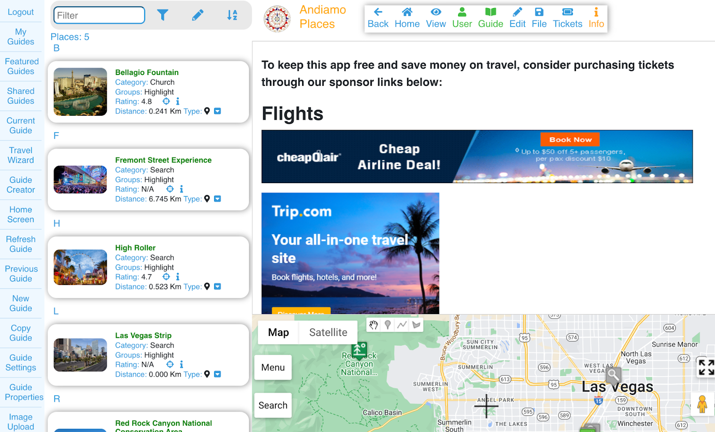Open the File save menu
Image resolution: width=715 pixels, height=432 pixels.
coord(539,18)
